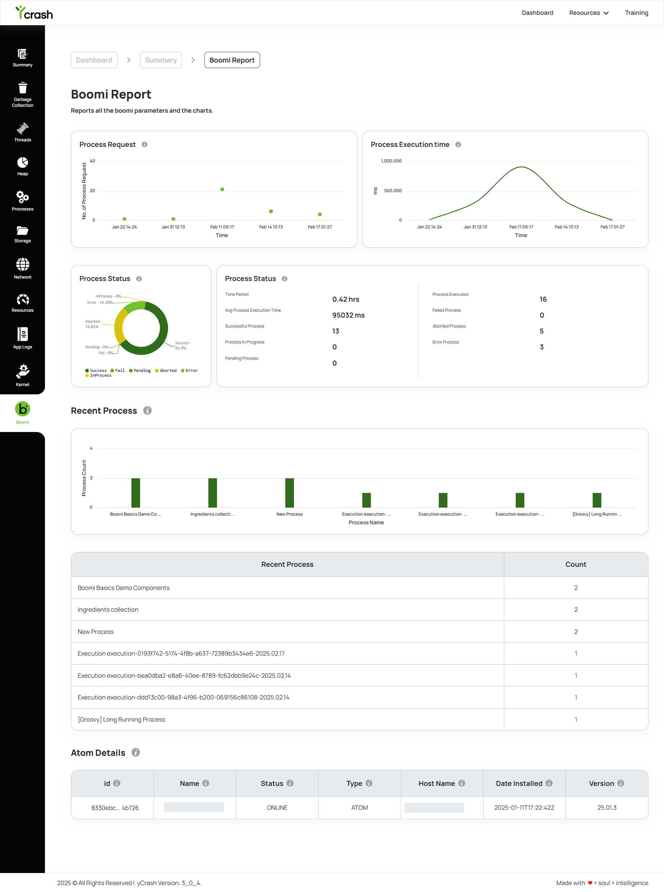Toggle the Error series in legend
The width and height of the screenshot is (664, 892).
coord(189,370)
